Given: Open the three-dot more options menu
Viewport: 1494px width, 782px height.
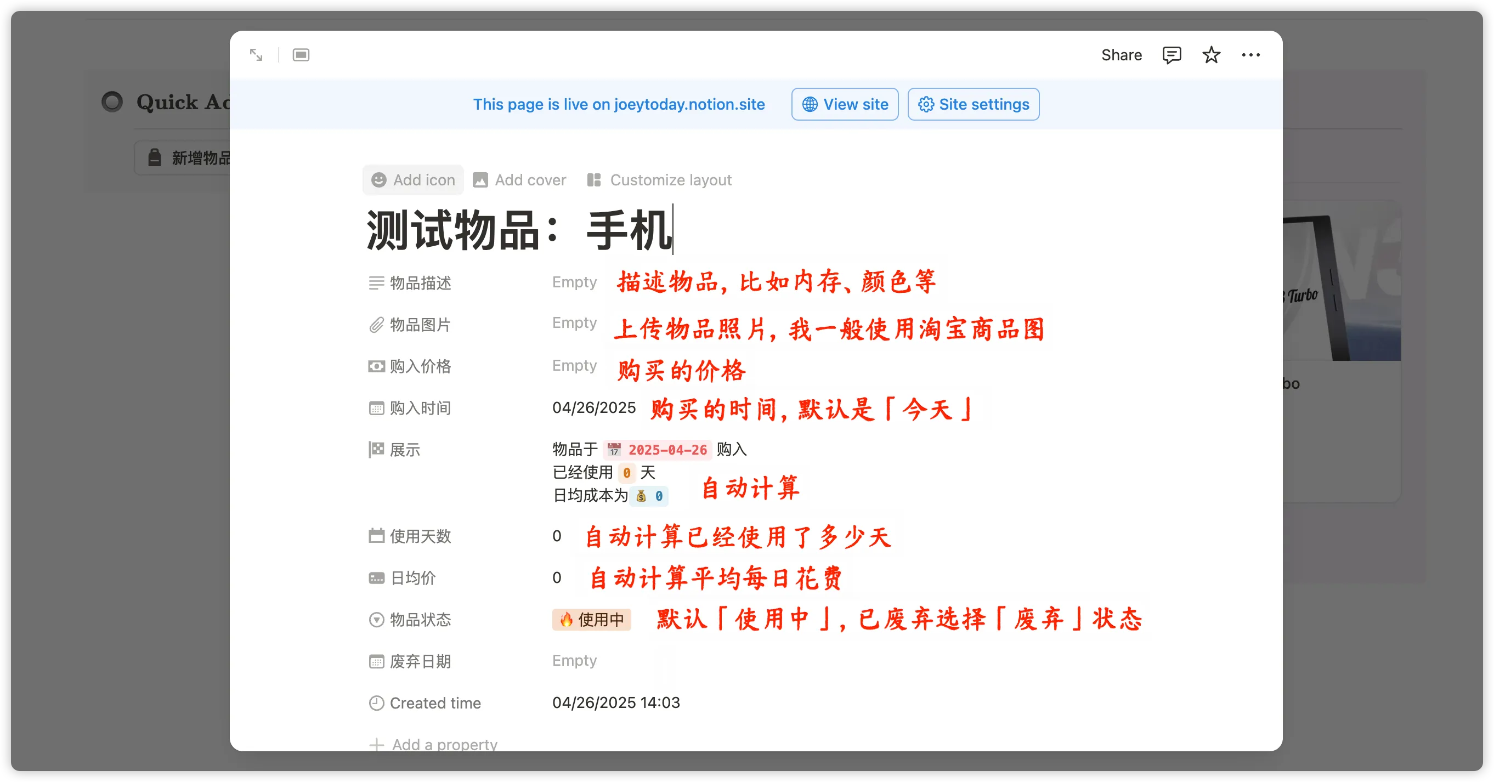Looking at the screenshot, I should pos(1250,55).
